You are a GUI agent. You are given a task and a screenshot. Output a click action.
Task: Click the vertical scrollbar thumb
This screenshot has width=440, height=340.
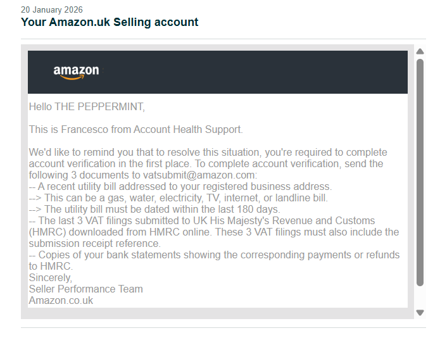420,171
